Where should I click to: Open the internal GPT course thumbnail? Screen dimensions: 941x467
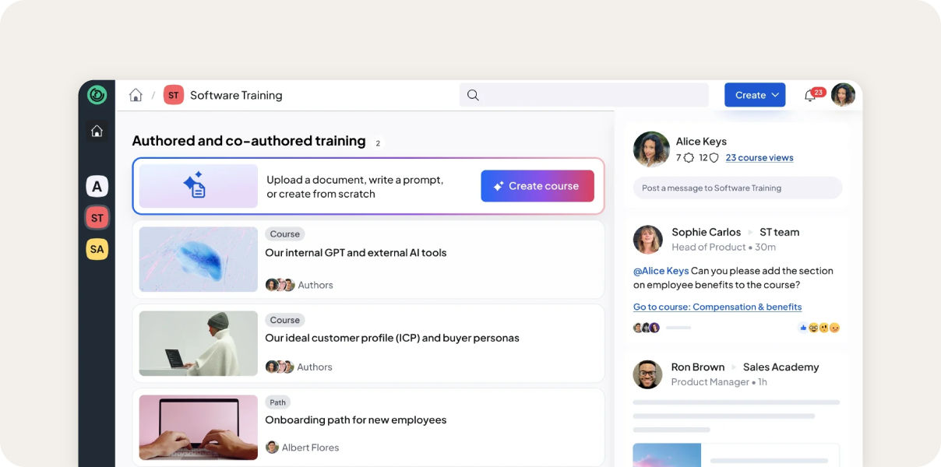[x=198, y=259]
